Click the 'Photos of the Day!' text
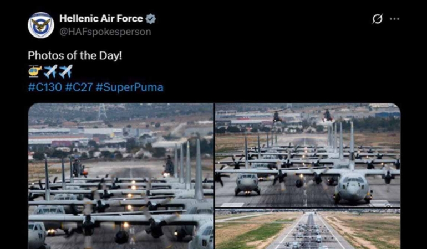This screenshot has height=249, width=427. tap(75, 56)
